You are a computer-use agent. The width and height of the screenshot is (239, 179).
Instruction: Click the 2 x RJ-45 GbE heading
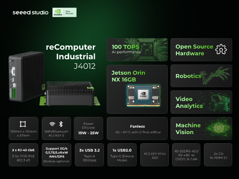[x=24, y=150]
